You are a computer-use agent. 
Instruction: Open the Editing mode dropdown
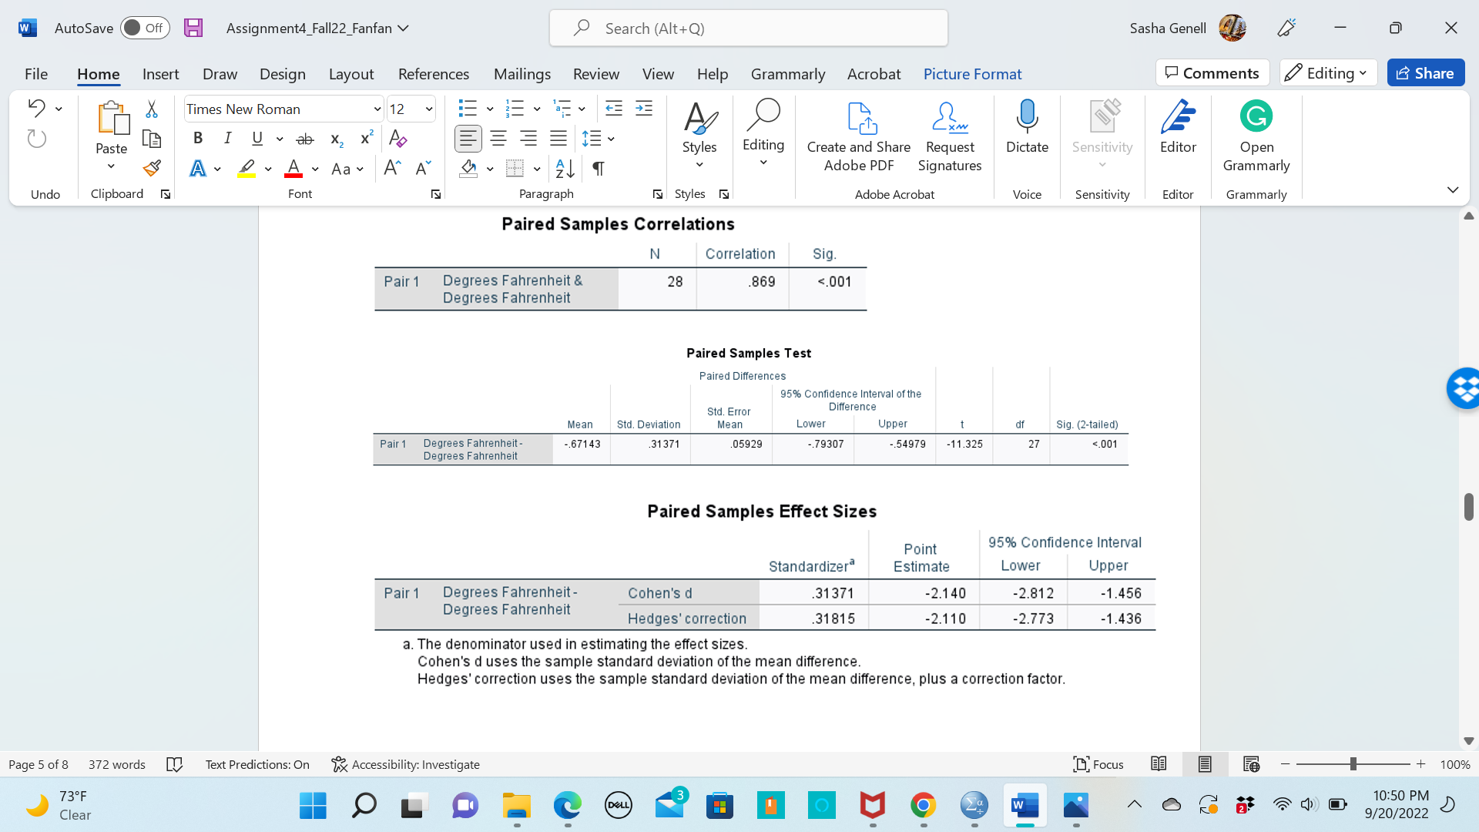[1329, 73]
